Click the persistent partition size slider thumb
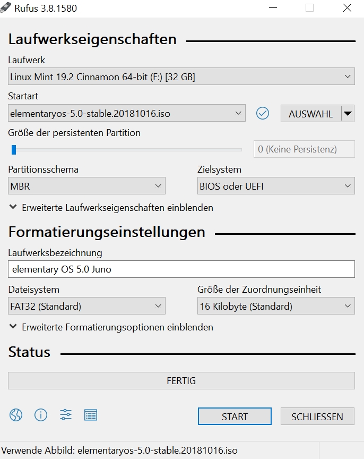364x459 pixels. [x=14, y=150]
